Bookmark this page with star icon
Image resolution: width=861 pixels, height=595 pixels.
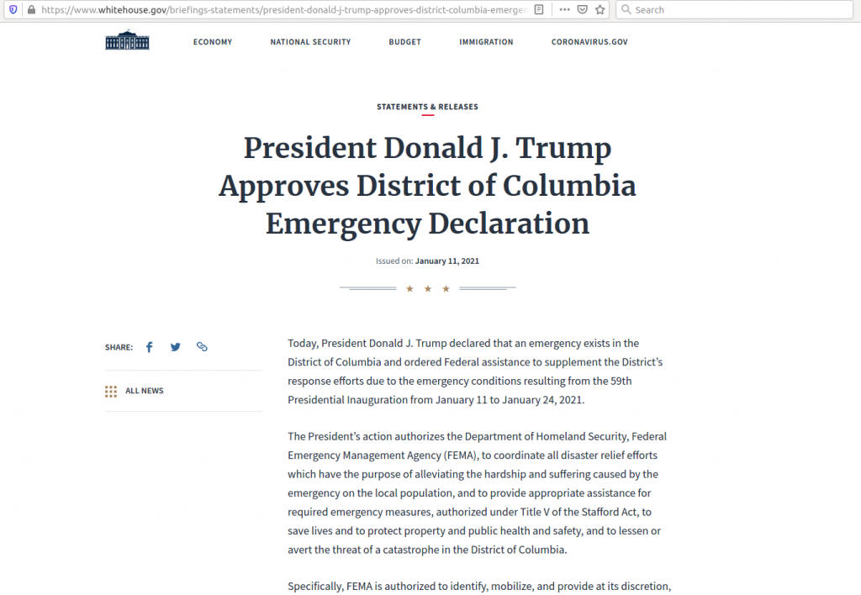(600, 10)
